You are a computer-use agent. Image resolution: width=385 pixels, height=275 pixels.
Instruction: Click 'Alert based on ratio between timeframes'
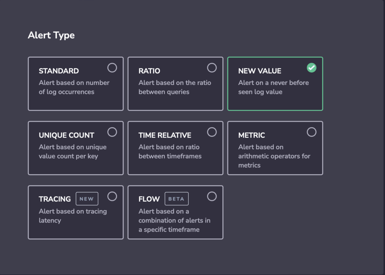point(170,152)
